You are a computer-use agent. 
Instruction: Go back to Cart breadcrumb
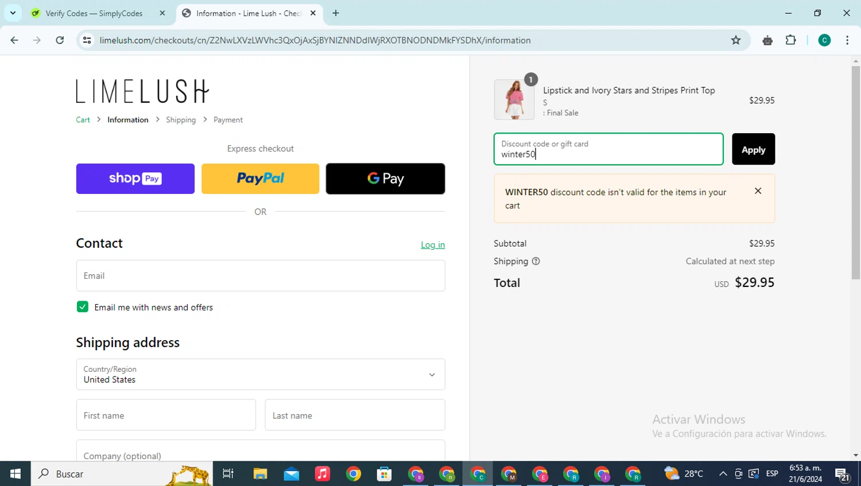[83, 120]
